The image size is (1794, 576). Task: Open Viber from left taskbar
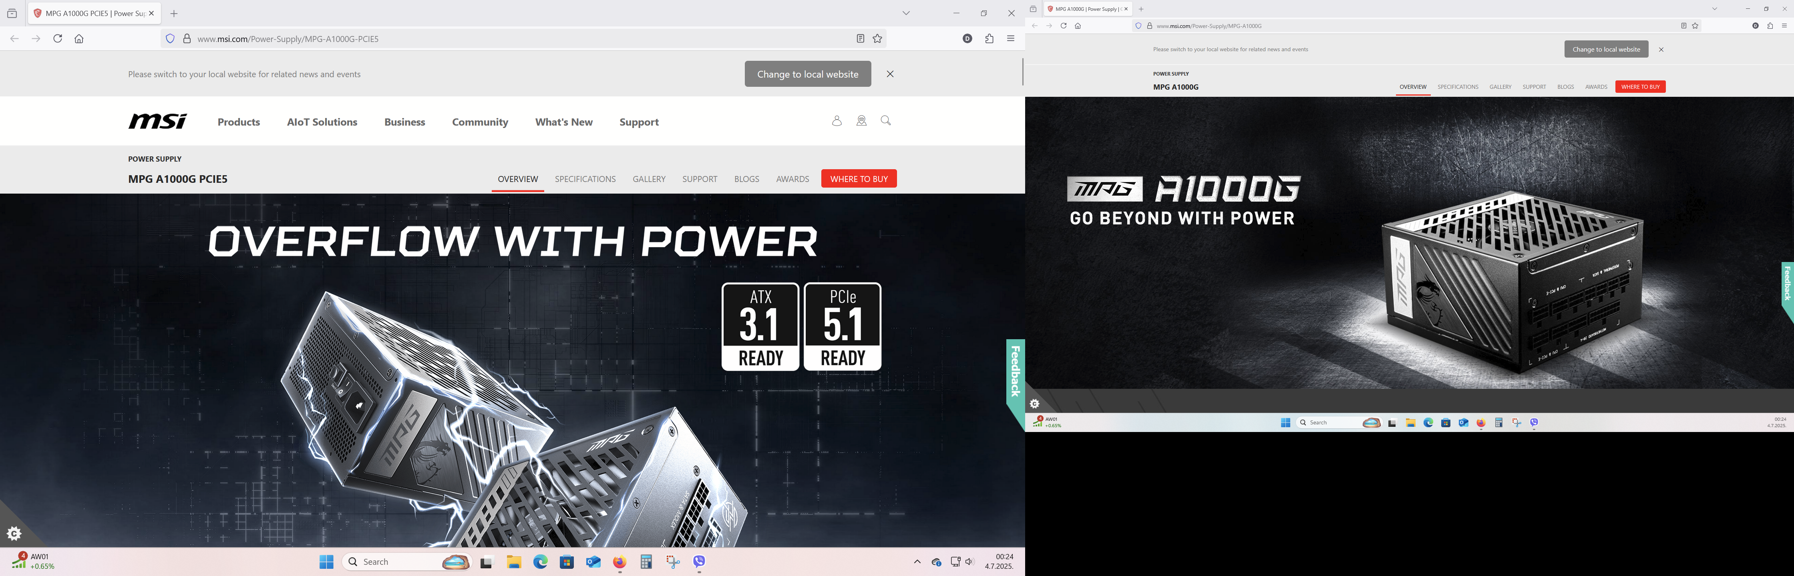coord(699,561)
